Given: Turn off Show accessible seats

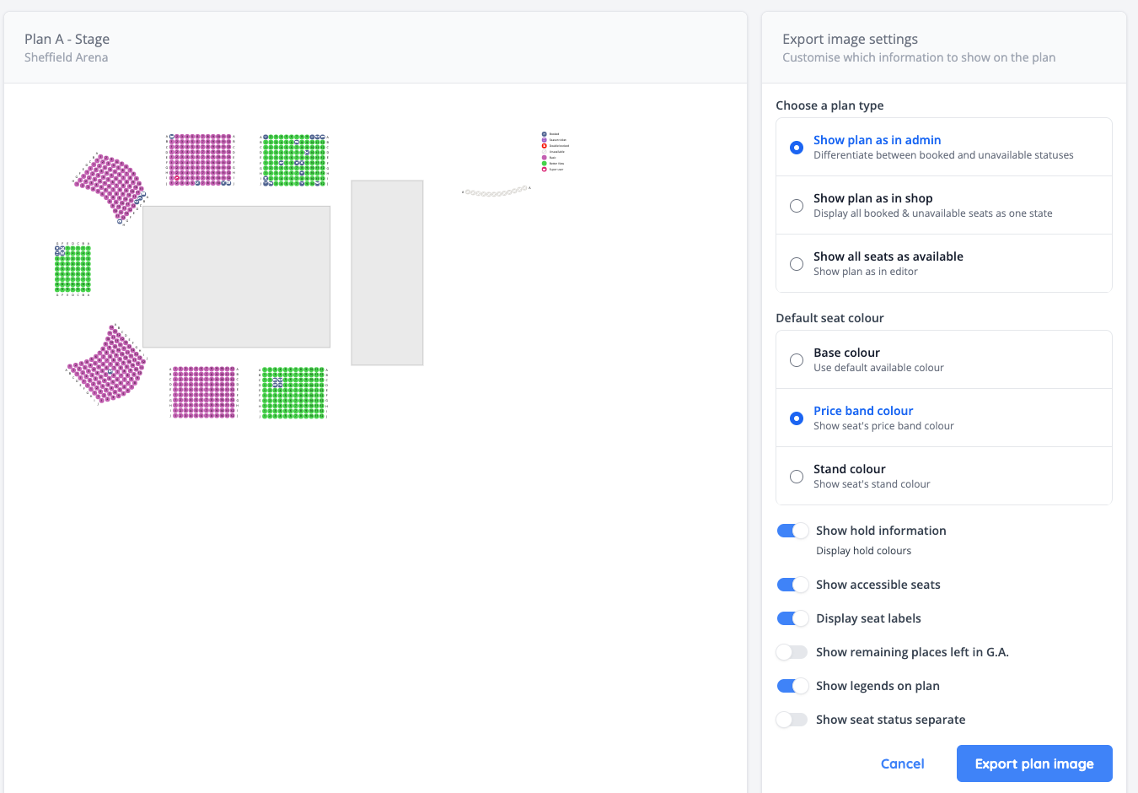Looking at the screenshot, I should point(792,584).
